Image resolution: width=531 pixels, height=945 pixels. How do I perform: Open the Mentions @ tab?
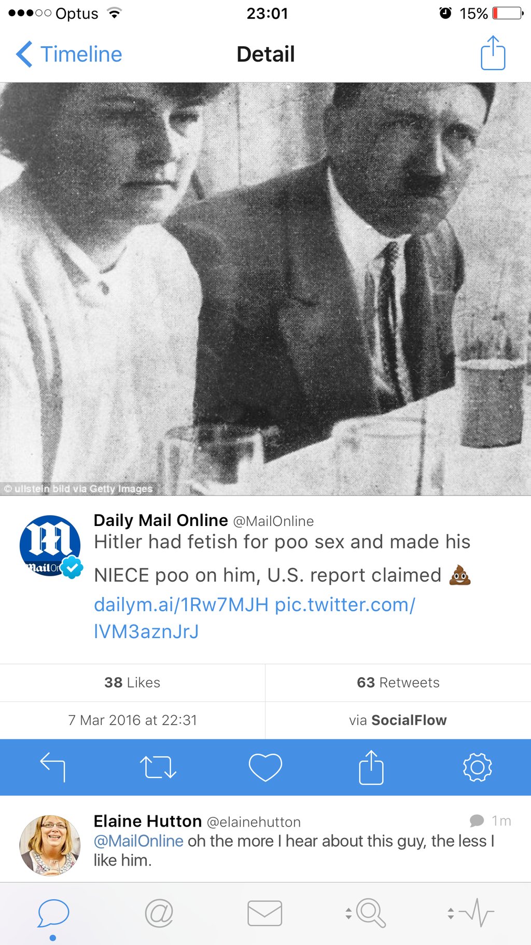click(x=159, y=914)
